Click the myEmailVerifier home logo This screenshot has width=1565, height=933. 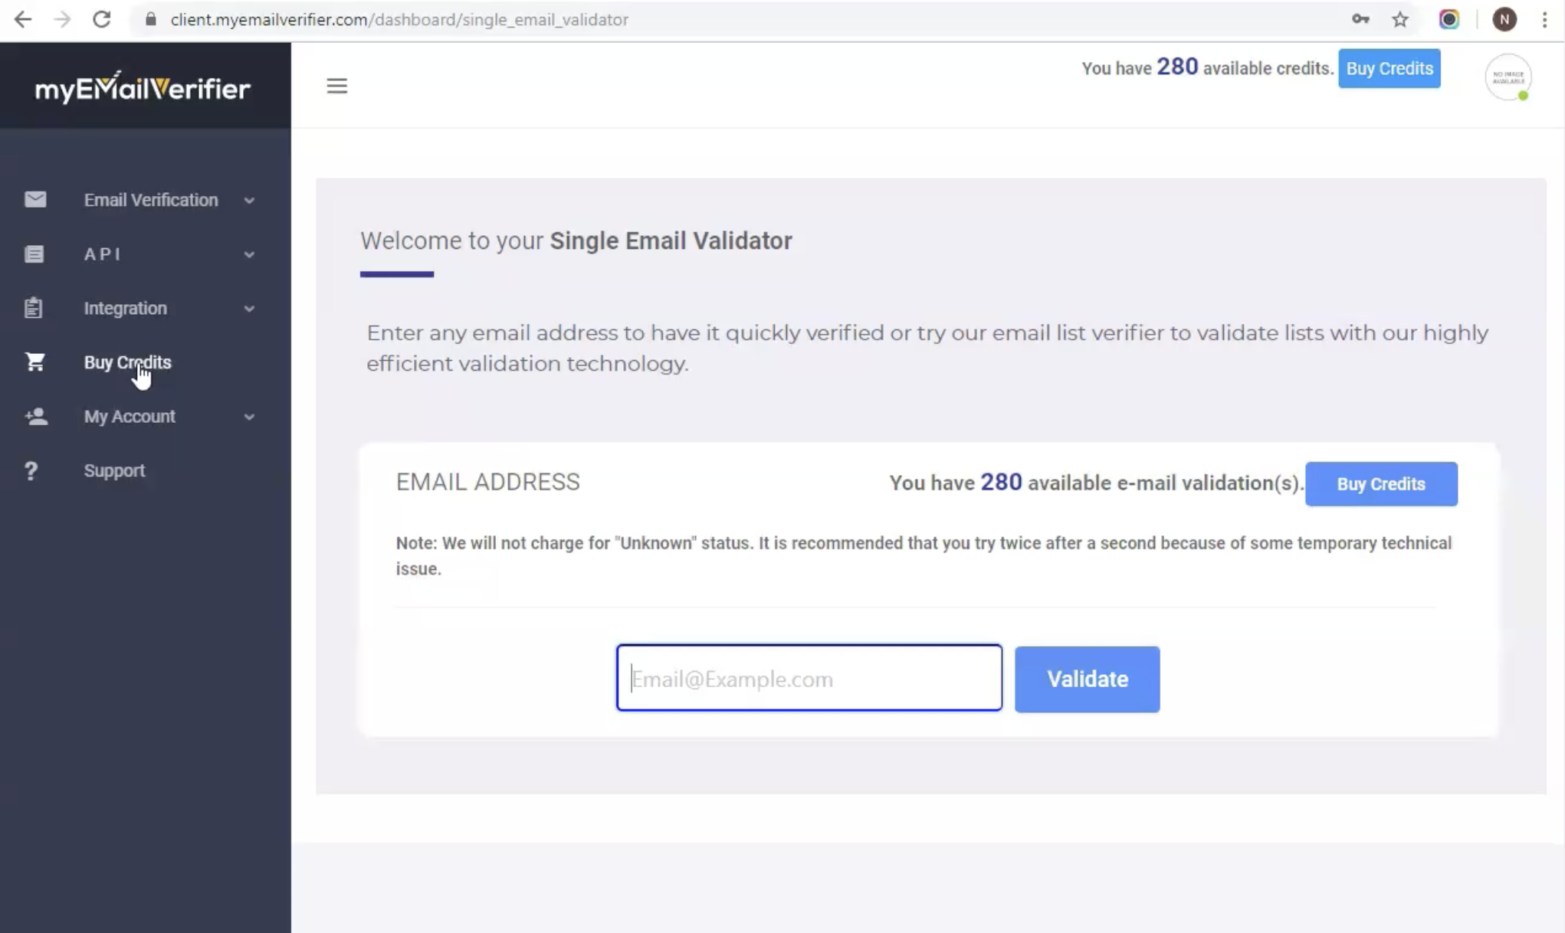[143, 89]
